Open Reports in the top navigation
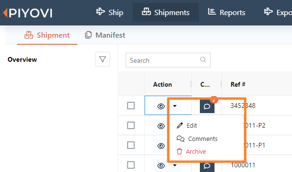Screen dimensions: 292x172 pyautogui.click(x=227, y=12)
